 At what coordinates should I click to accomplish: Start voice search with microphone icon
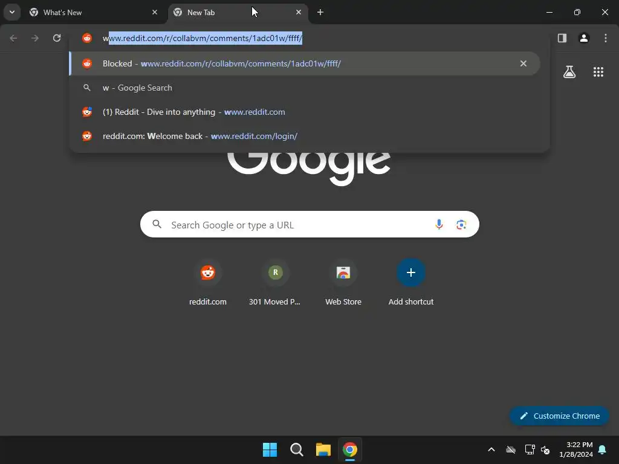(x=439, y=225)
